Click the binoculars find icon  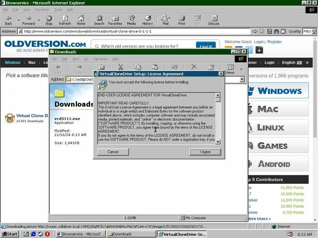point(276,31)
